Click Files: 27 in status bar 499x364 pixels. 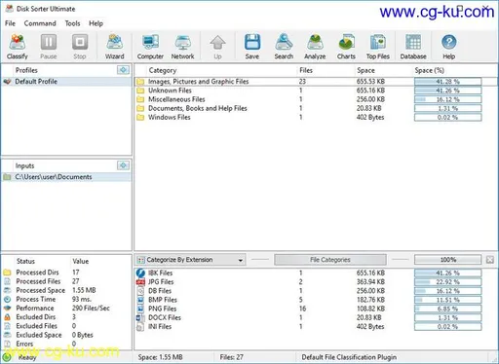(231, 357)
